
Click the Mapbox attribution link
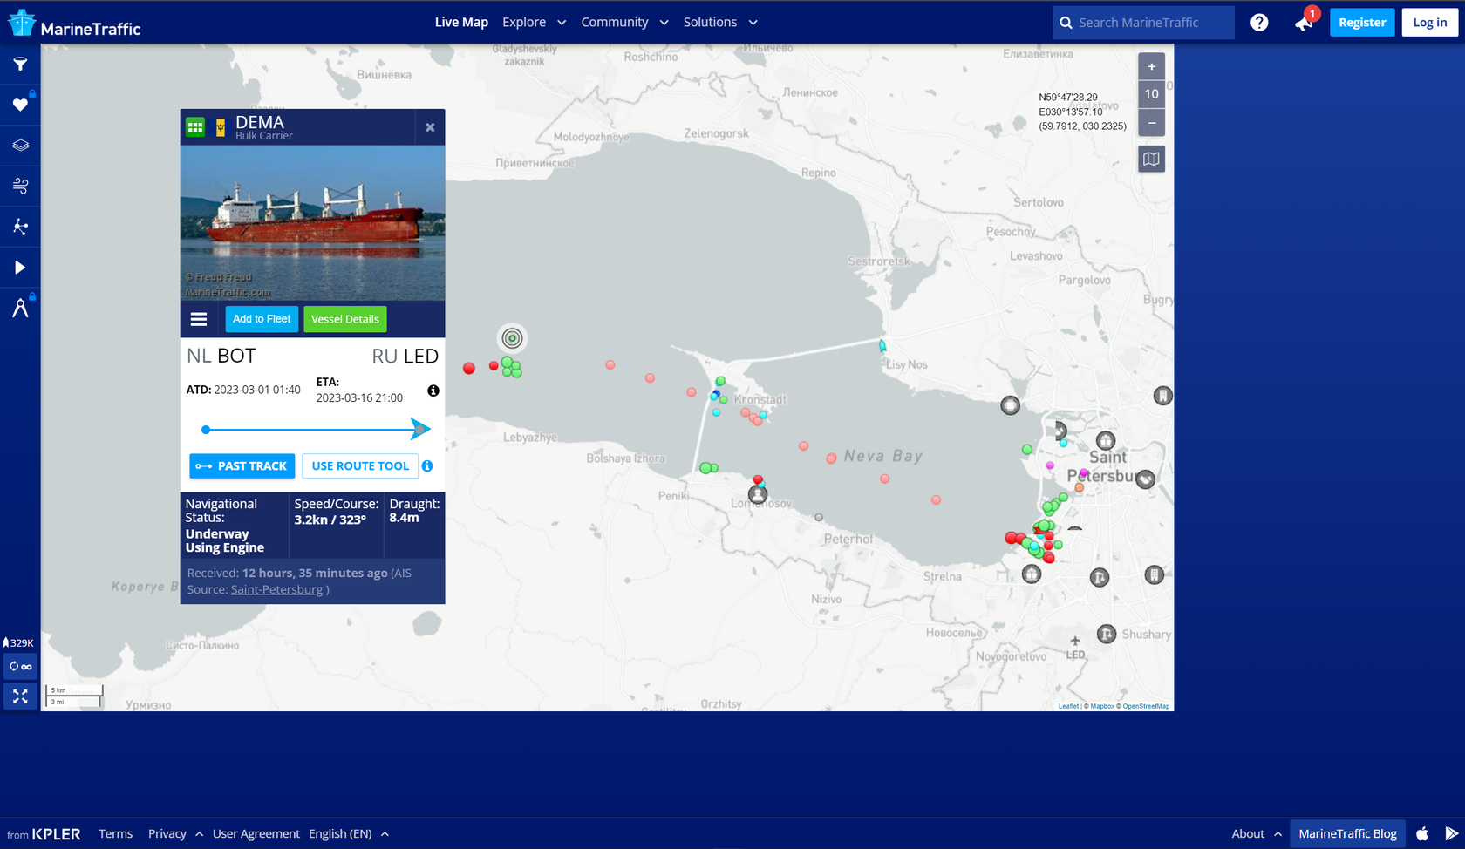pos(1102,706)
